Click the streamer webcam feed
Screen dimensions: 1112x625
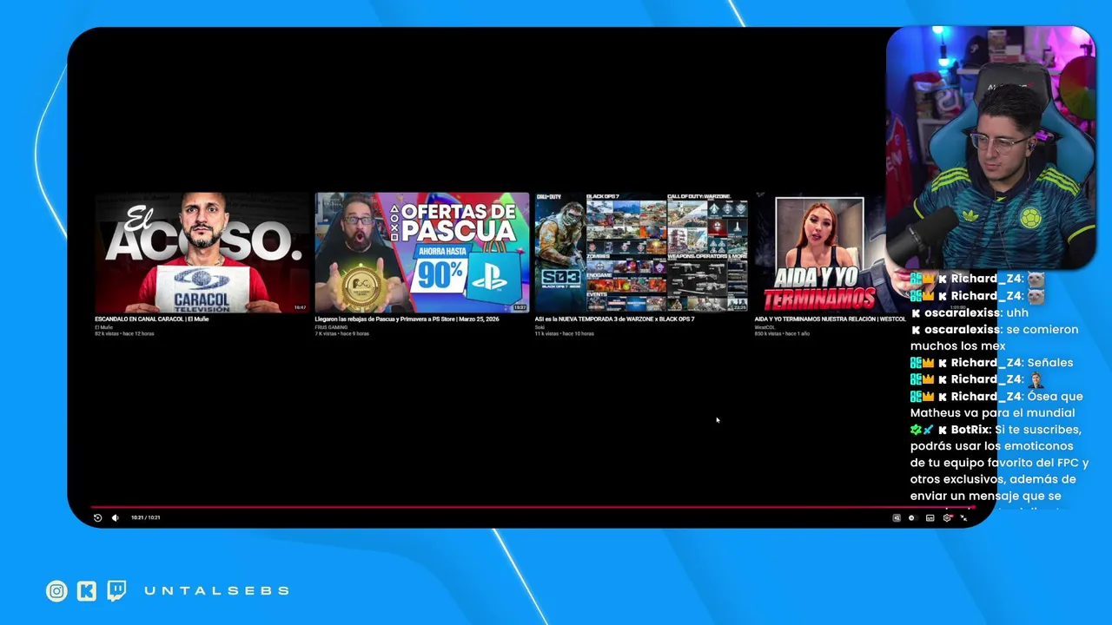(990, 148)
